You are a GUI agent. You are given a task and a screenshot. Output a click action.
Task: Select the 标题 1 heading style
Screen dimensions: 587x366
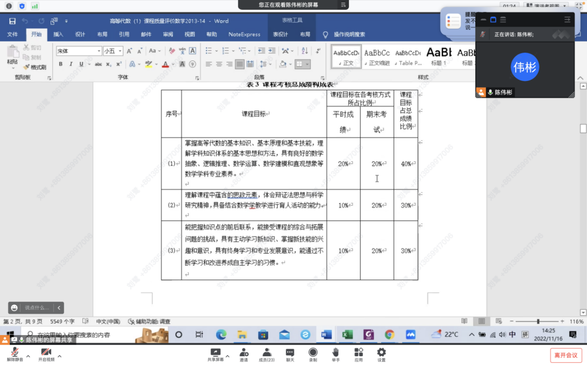coord(439,56)
